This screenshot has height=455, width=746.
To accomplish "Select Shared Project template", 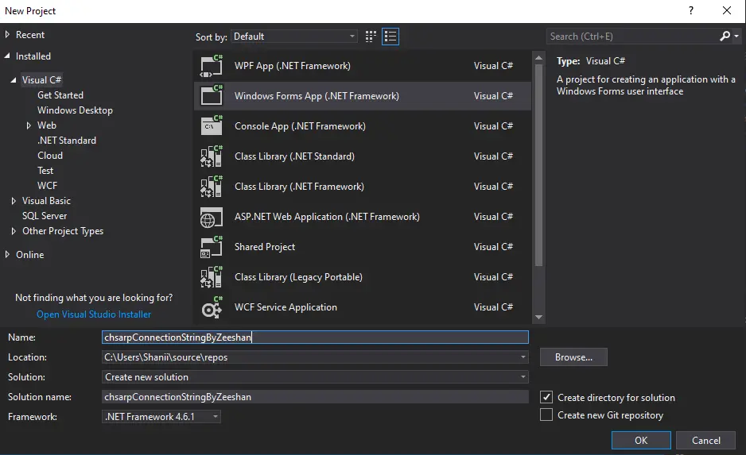I will (362, 247).
